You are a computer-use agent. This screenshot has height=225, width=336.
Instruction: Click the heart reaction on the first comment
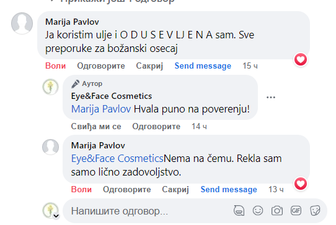(x=301, y=59)
